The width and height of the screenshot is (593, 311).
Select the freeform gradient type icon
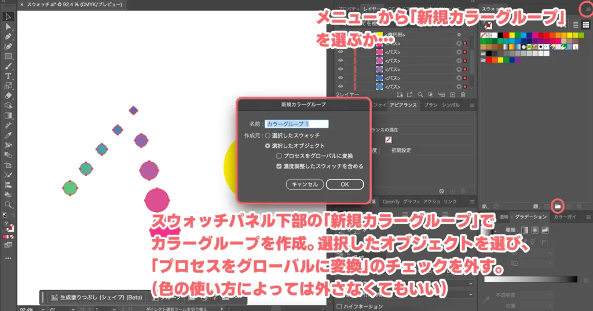(545, 230)
